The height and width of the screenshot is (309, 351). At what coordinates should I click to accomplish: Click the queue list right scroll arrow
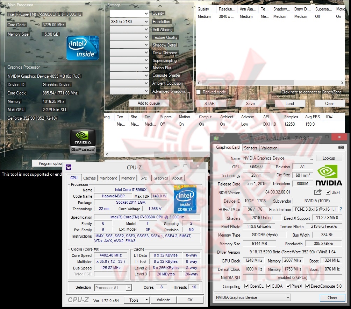[x=342, y=83]
